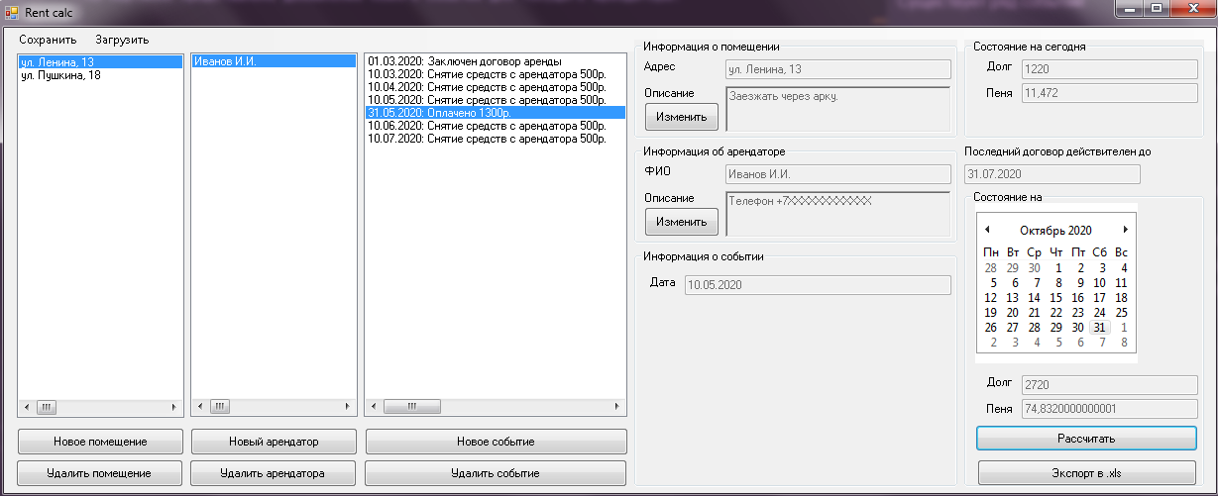
Task: Click events list scrollbar right arrow
Action: click(617, 407)
